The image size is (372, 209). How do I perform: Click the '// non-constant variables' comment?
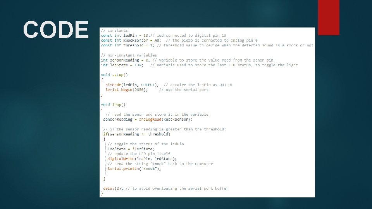[x=129, y=55]
